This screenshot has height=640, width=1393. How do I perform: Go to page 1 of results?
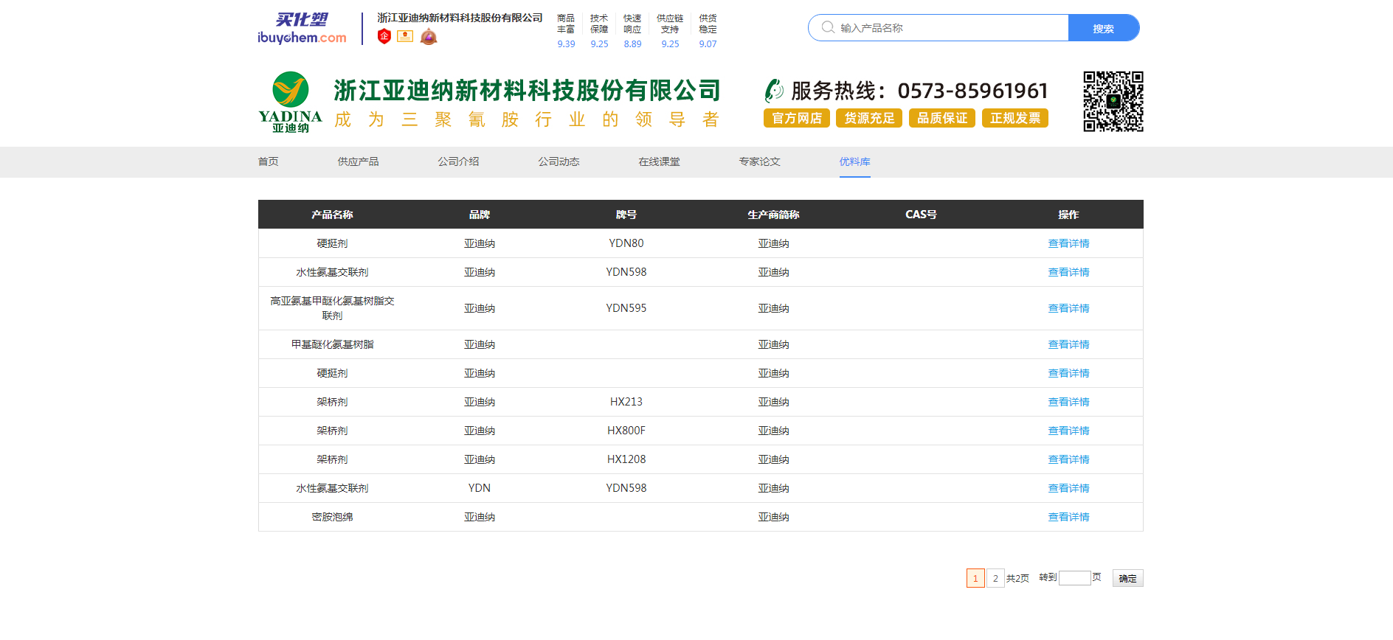pos(975,578)
